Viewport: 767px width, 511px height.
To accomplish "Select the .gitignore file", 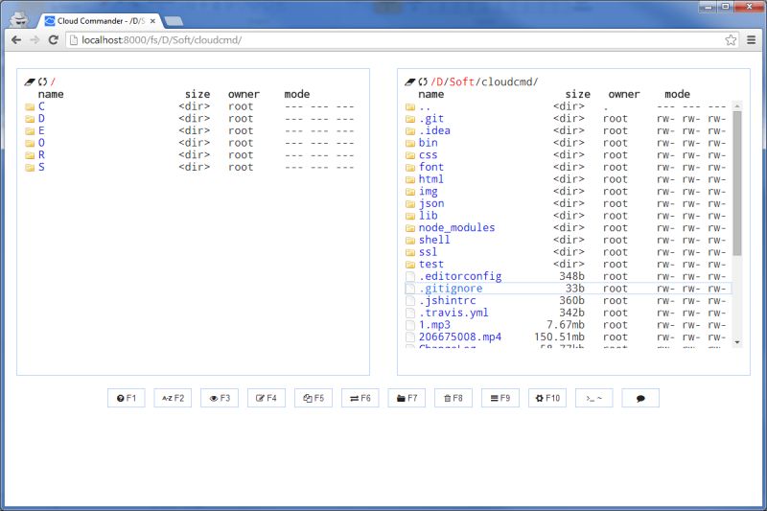I will coord(451,289).
